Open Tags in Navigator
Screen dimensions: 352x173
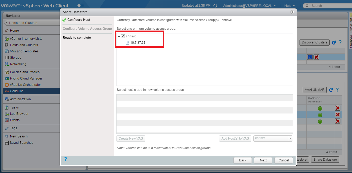(x=14, y=128)
